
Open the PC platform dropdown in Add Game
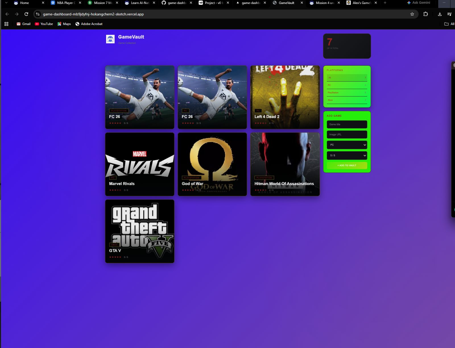pyautogui.click(x=347, y=145)
